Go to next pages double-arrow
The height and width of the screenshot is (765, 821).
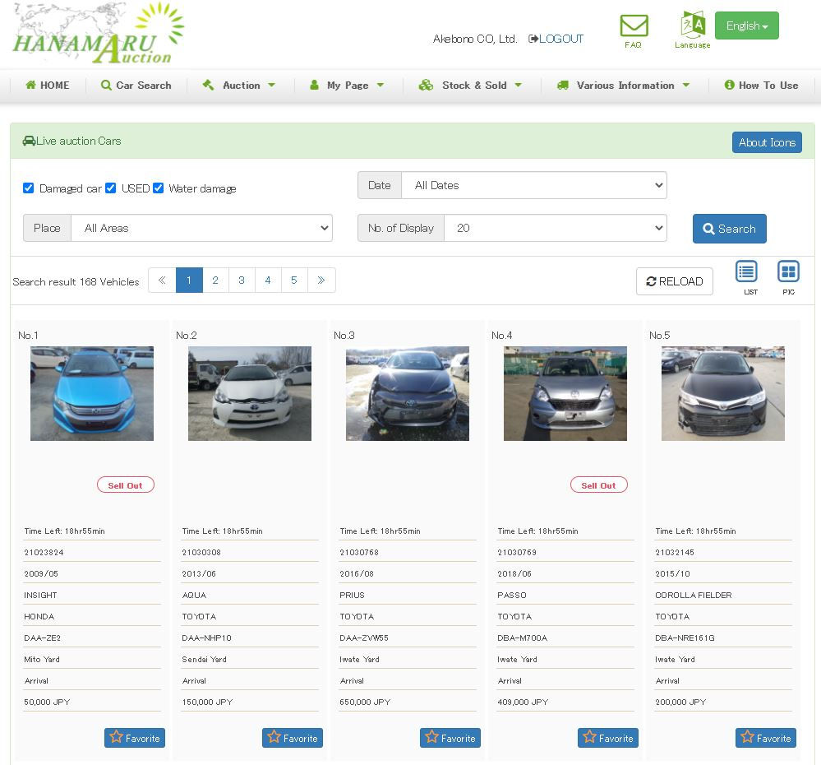[x=321, y=280]
